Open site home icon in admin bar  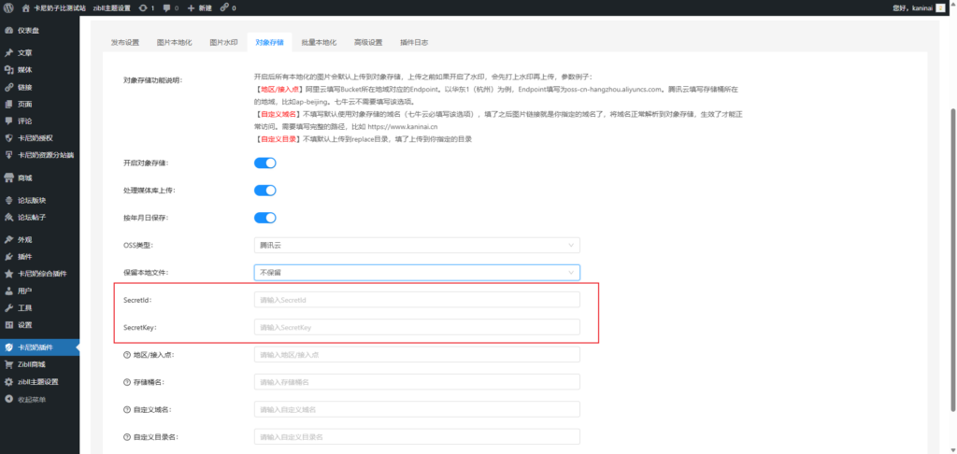coord(25,7)
